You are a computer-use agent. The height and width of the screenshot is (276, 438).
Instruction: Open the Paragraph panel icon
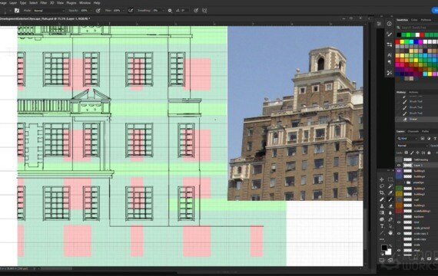[389, 62]
